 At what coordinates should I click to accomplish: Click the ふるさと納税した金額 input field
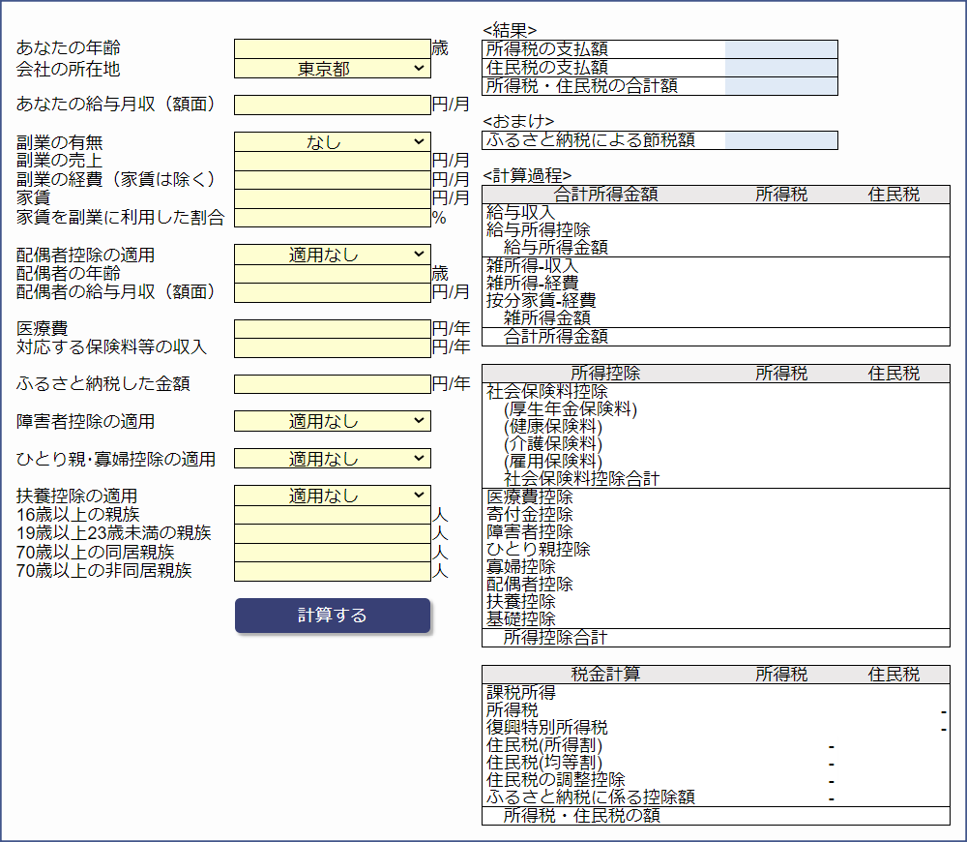(333, 384)
